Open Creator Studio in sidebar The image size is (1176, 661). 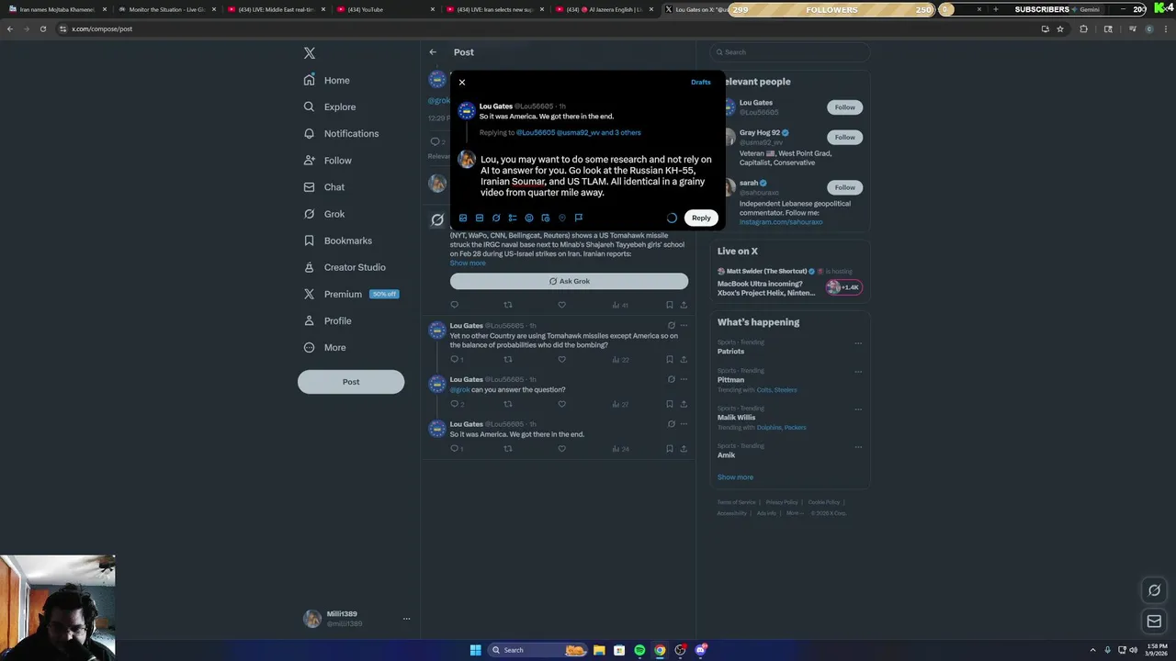pos(345,267)
